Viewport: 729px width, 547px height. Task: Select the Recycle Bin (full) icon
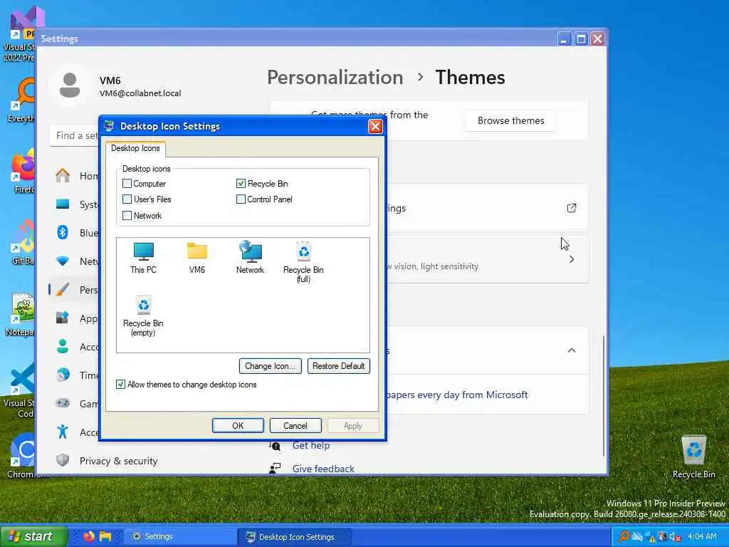[x=303, y=261]
